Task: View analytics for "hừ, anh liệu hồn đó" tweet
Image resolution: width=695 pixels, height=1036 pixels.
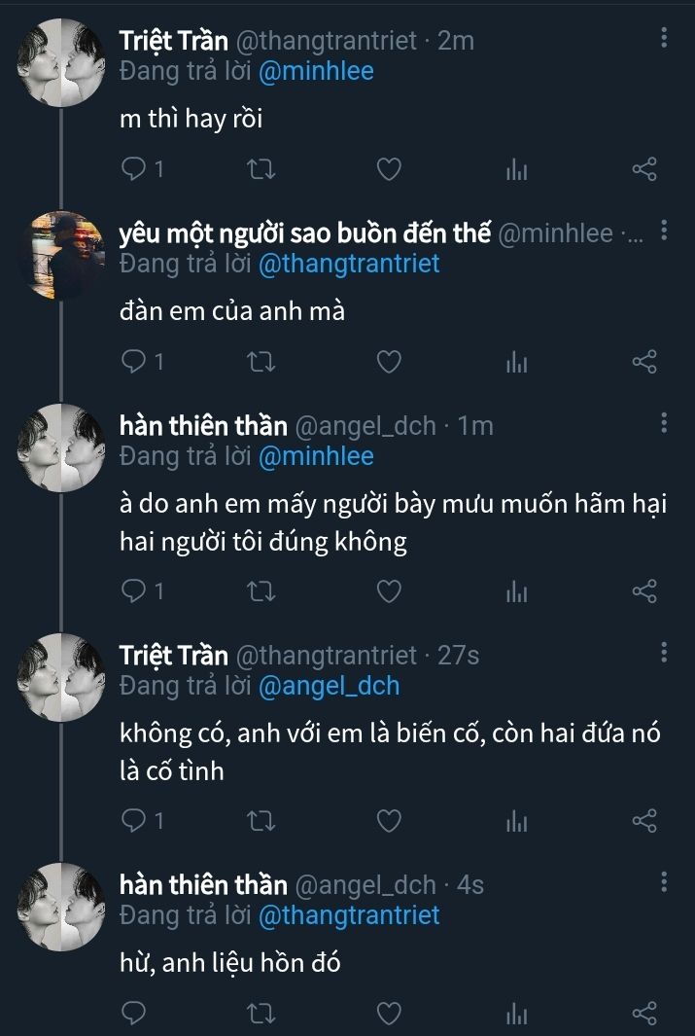Action: (x=516, y=1016)
